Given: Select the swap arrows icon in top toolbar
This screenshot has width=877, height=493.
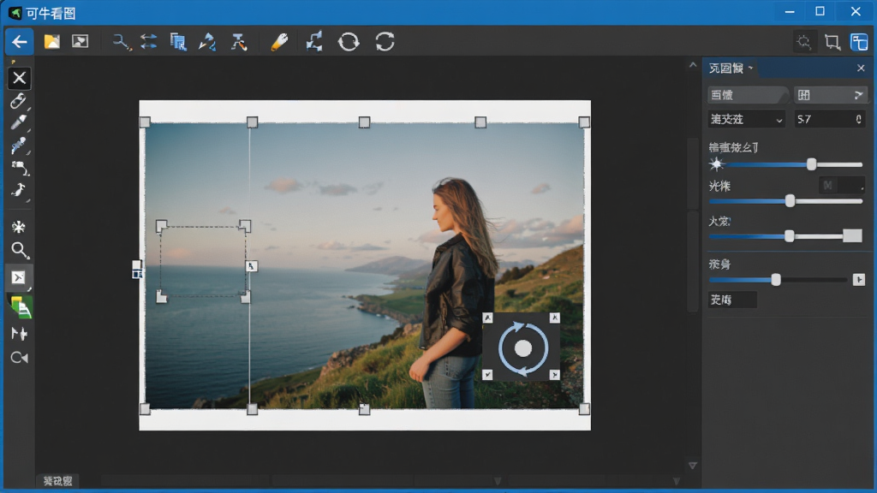Looking at the screenshot, I should (149, 41).
